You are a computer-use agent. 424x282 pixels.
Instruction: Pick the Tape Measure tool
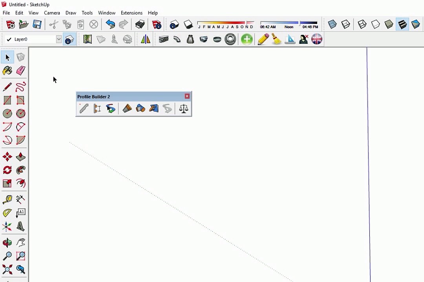pyautogui.click(x=7, y=199)
